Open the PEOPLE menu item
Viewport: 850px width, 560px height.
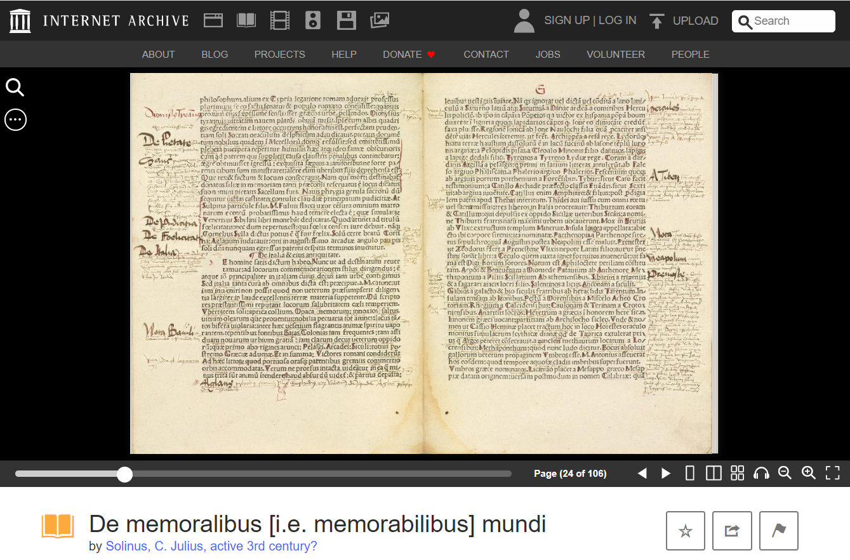pyautogui.click(x=691, y=55)
